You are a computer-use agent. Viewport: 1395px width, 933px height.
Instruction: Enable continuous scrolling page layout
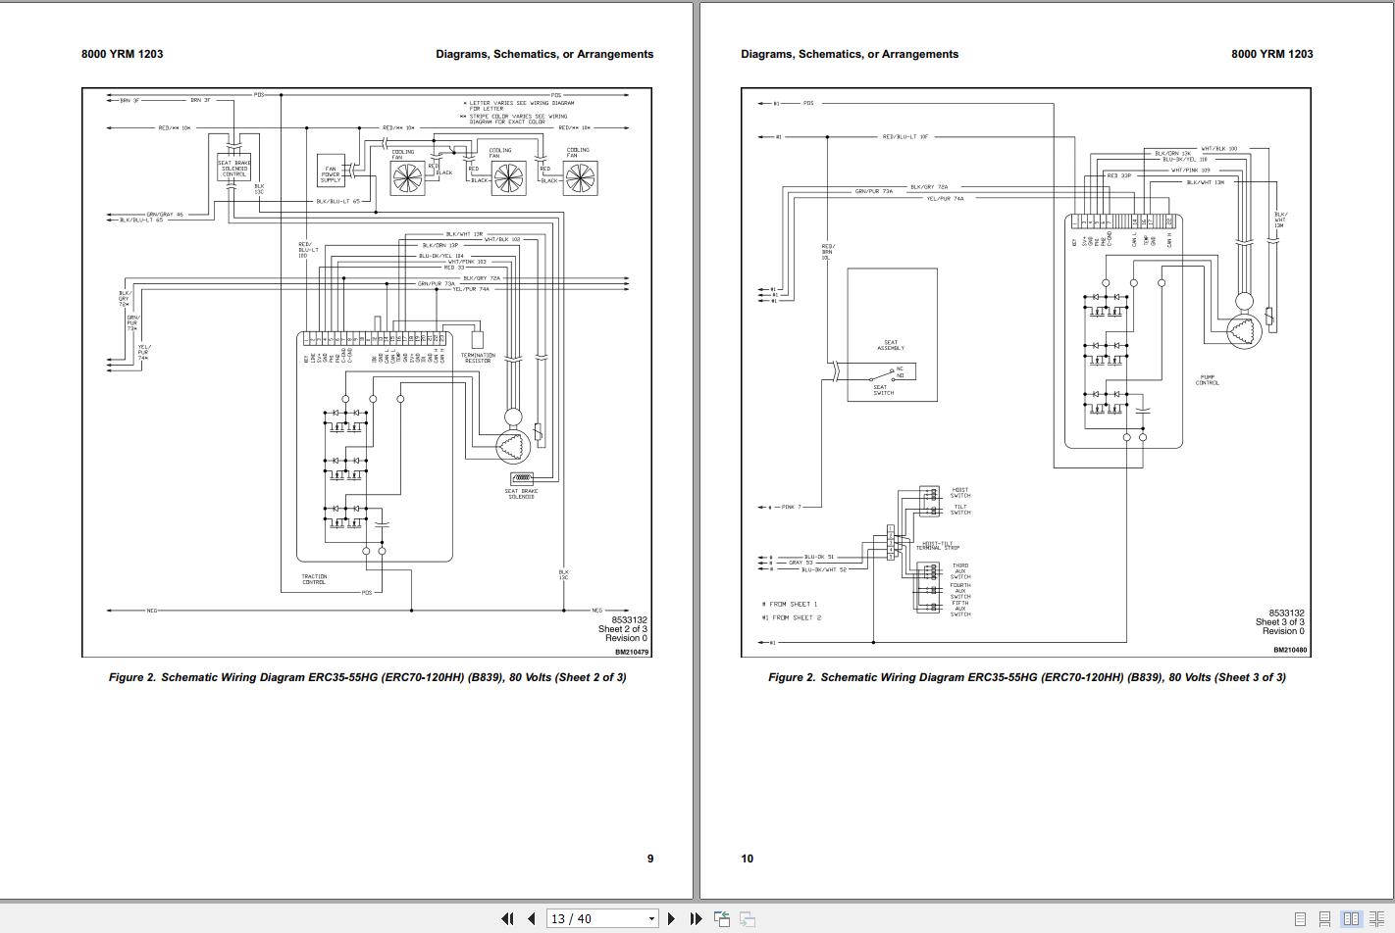pyautogui.click(x=1325, y=919)
